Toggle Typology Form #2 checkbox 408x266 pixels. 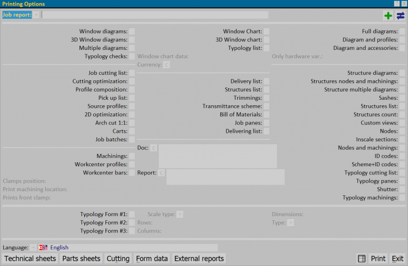click(132, 222)
